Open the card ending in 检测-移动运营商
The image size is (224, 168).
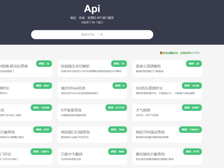(26, 68)
